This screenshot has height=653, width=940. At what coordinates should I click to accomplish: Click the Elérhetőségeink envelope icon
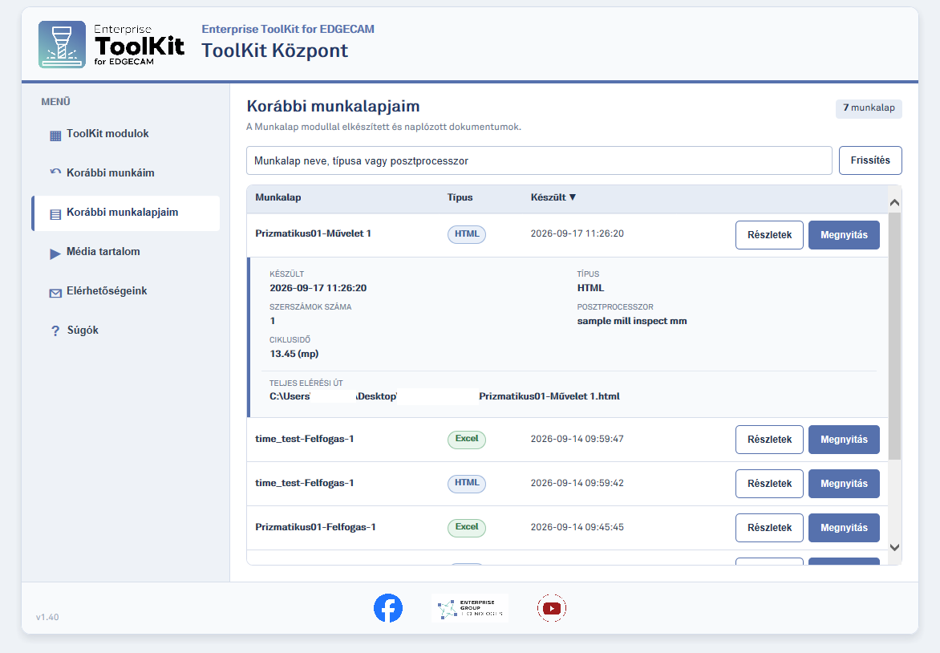[x=55, y=294]
